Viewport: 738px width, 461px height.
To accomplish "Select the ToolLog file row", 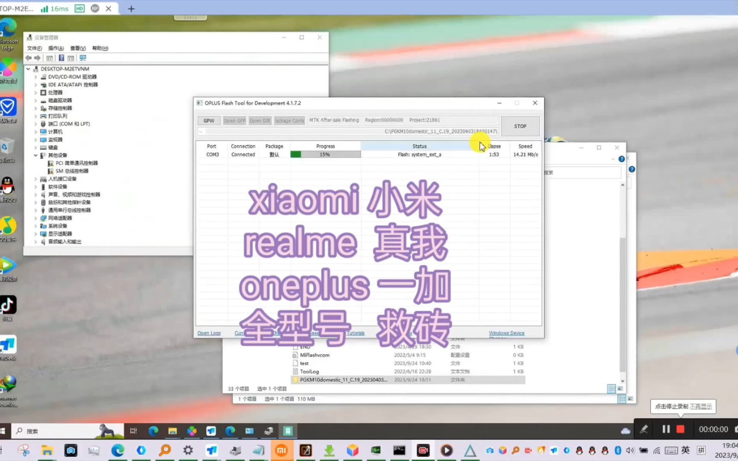I will (408, 372).
